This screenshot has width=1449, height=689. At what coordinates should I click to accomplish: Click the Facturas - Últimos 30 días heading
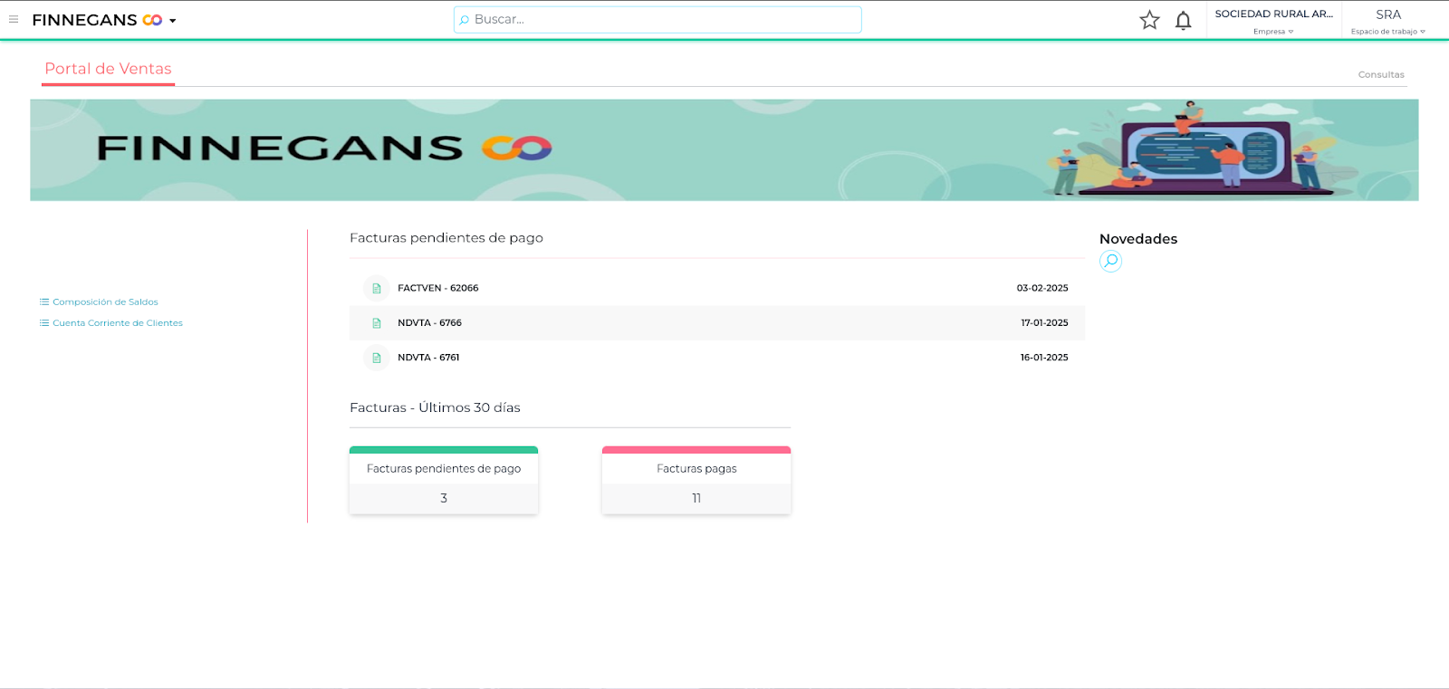tap(435, 407)
